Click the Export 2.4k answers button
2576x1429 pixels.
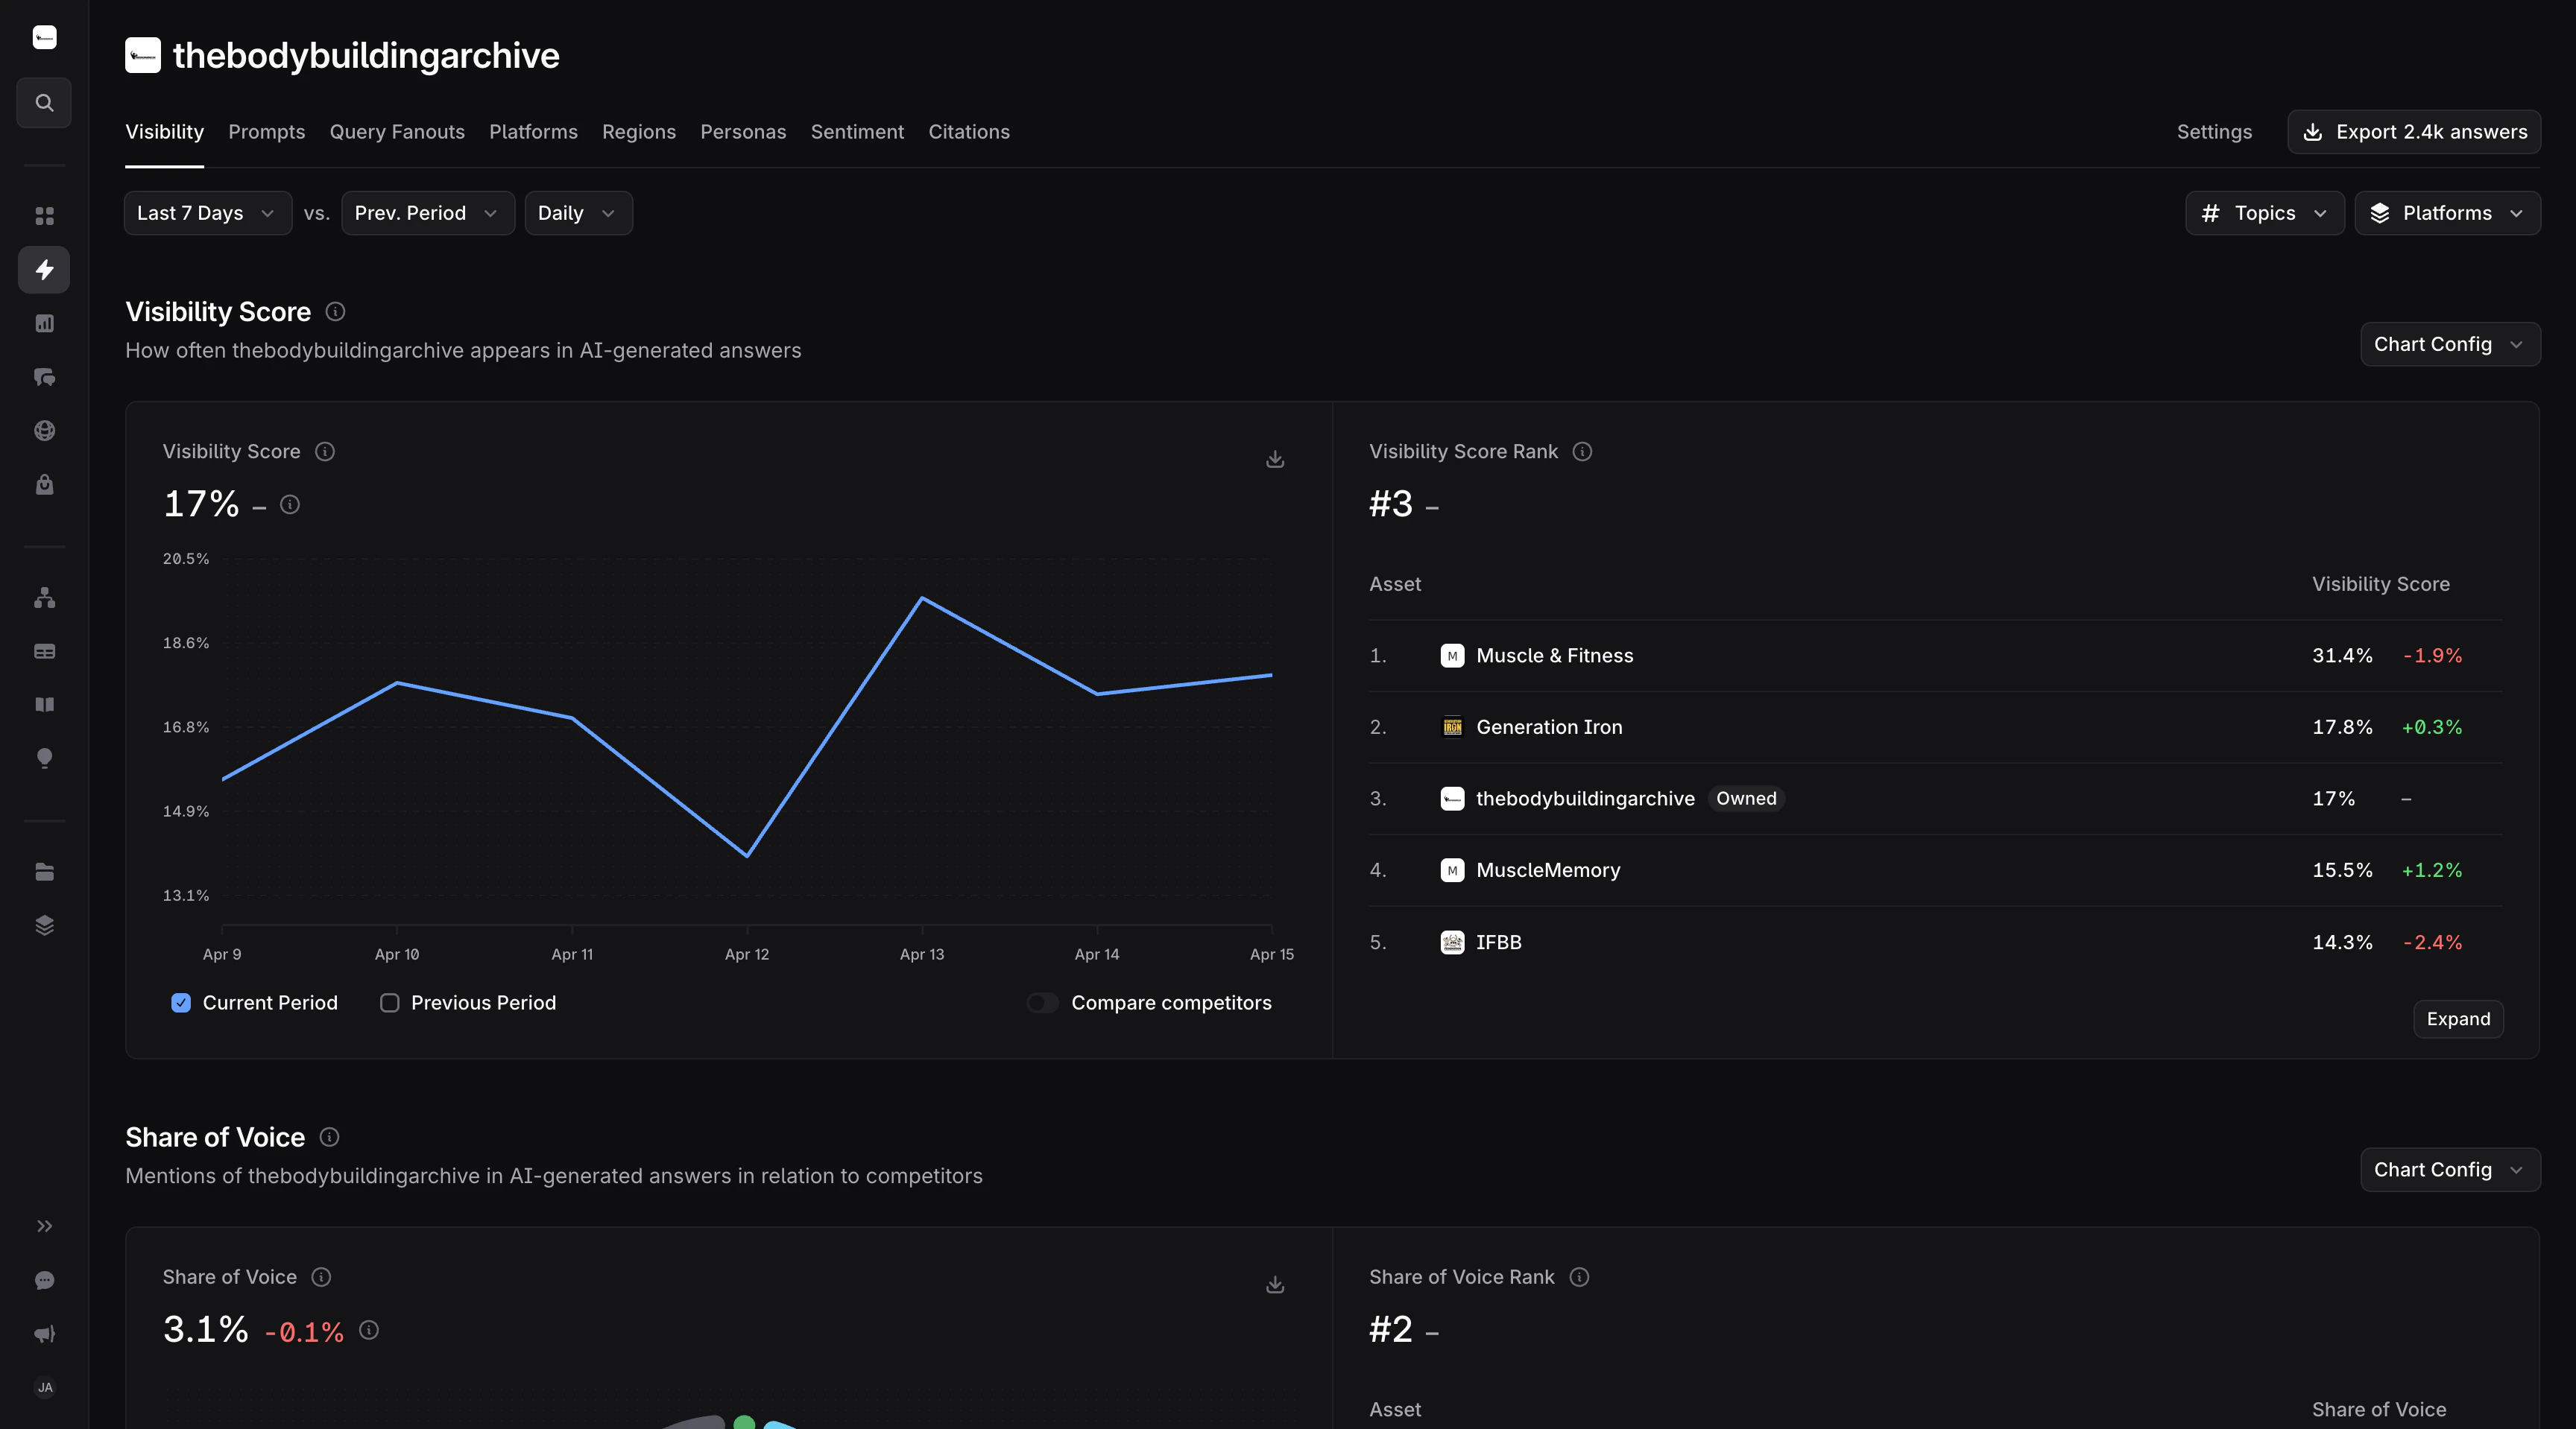(x=2414, y=132)
